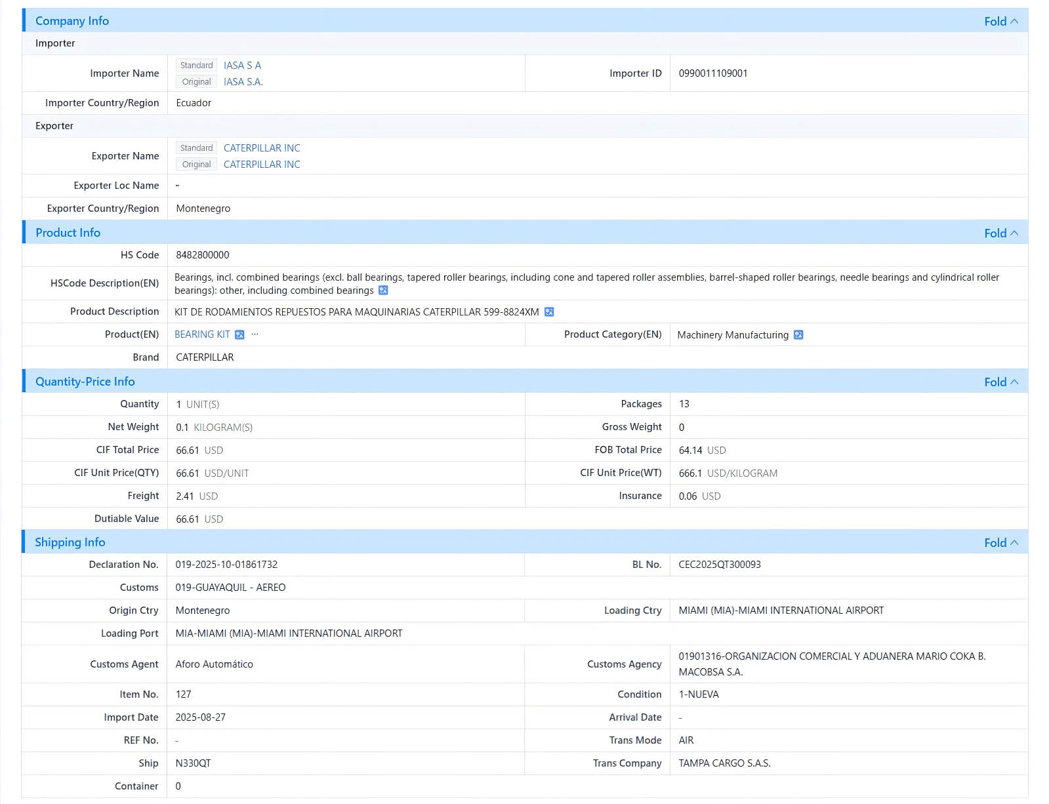Click importer country value Ecuador
The image size is (1049, 804).
(194, 103)
